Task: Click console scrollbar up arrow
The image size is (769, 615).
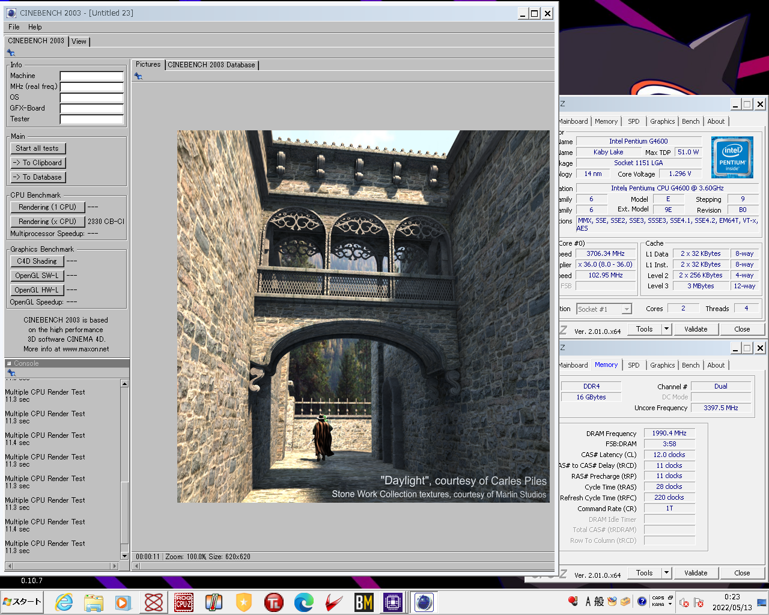Action: click(x=124, y=383)
